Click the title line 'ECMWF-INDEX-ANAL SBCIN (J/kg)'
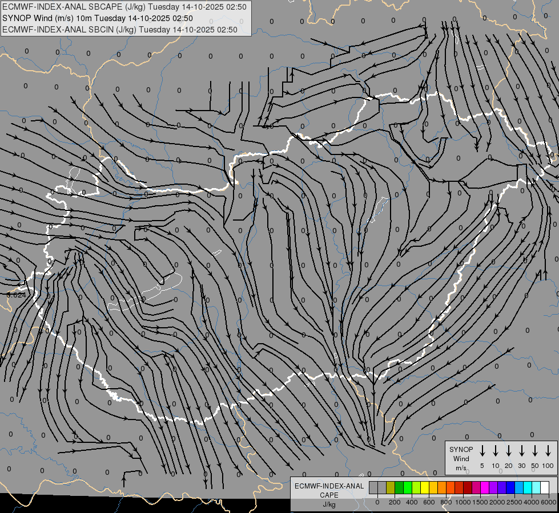The height and width of the screenshot is (513, 559). pos(70,30)
